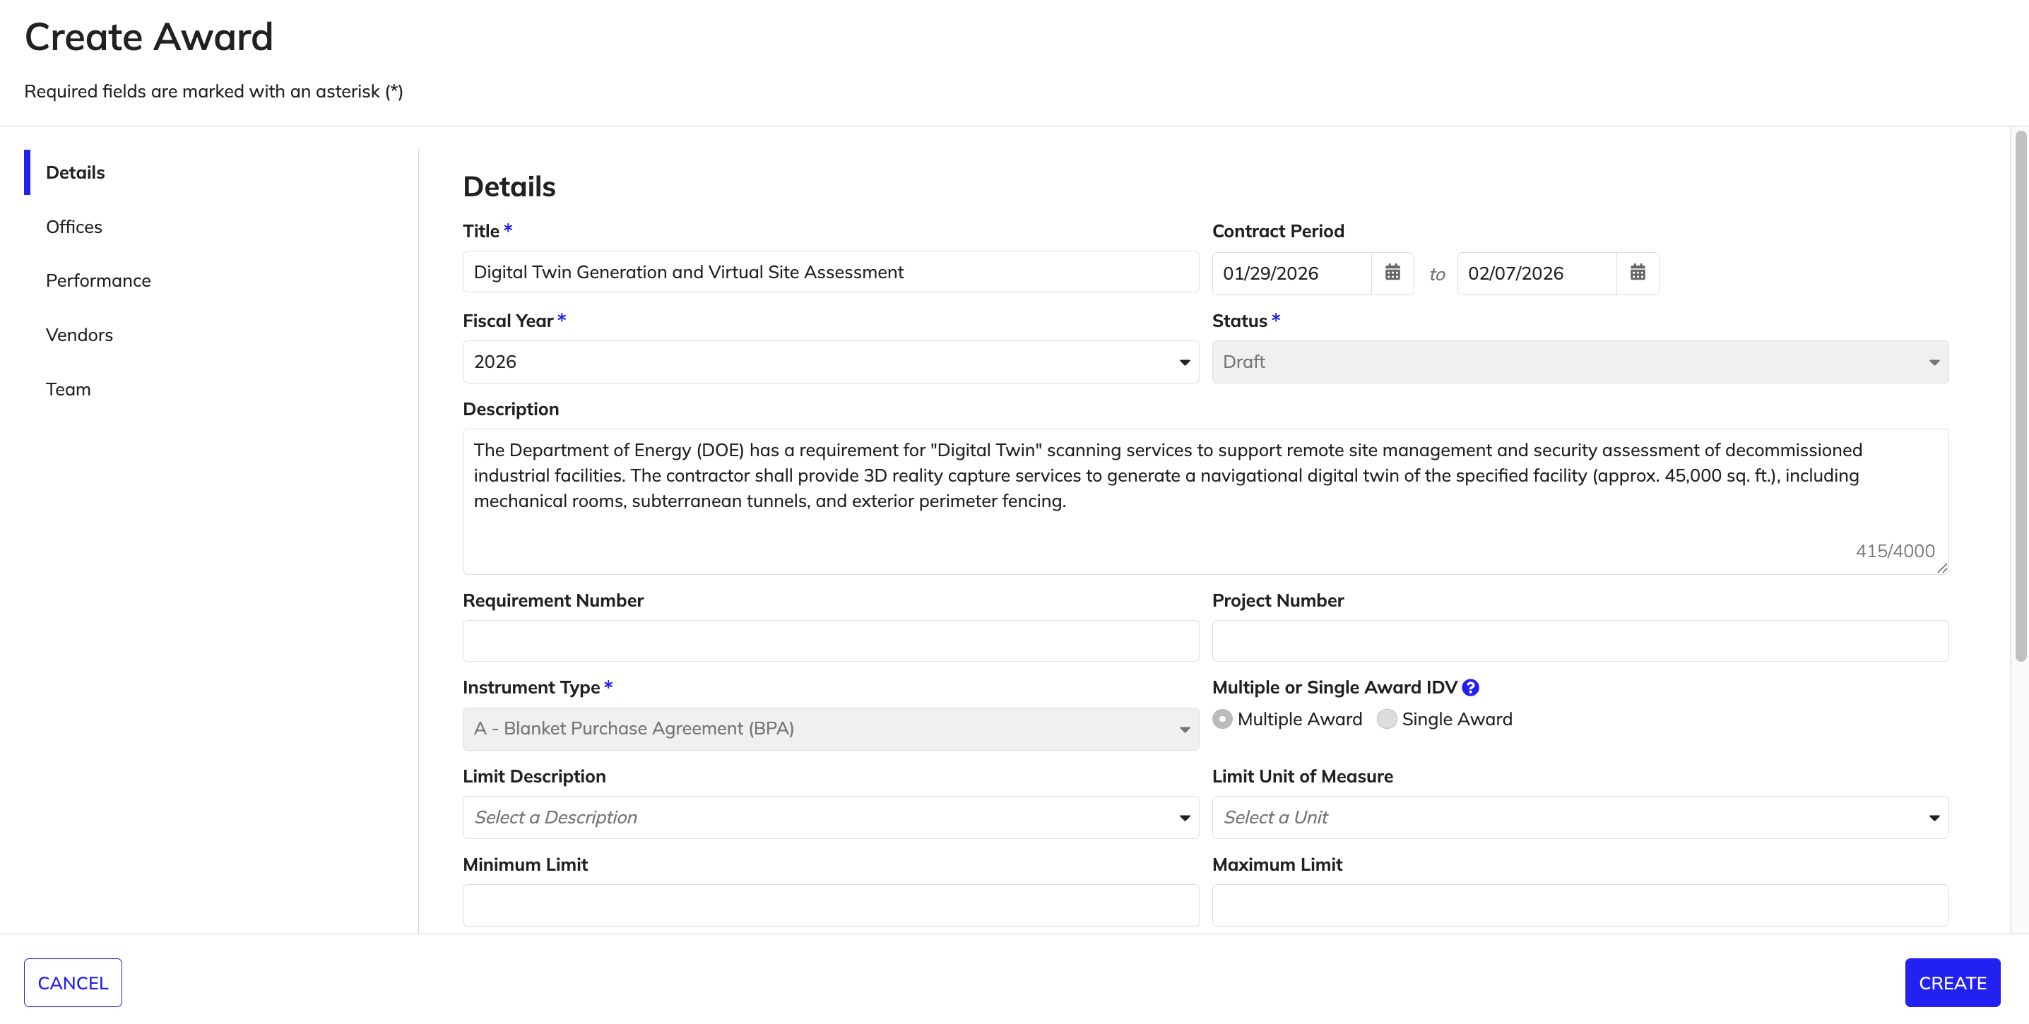Click the CREATE button

pyautogui.click(x=1952, y=982)
